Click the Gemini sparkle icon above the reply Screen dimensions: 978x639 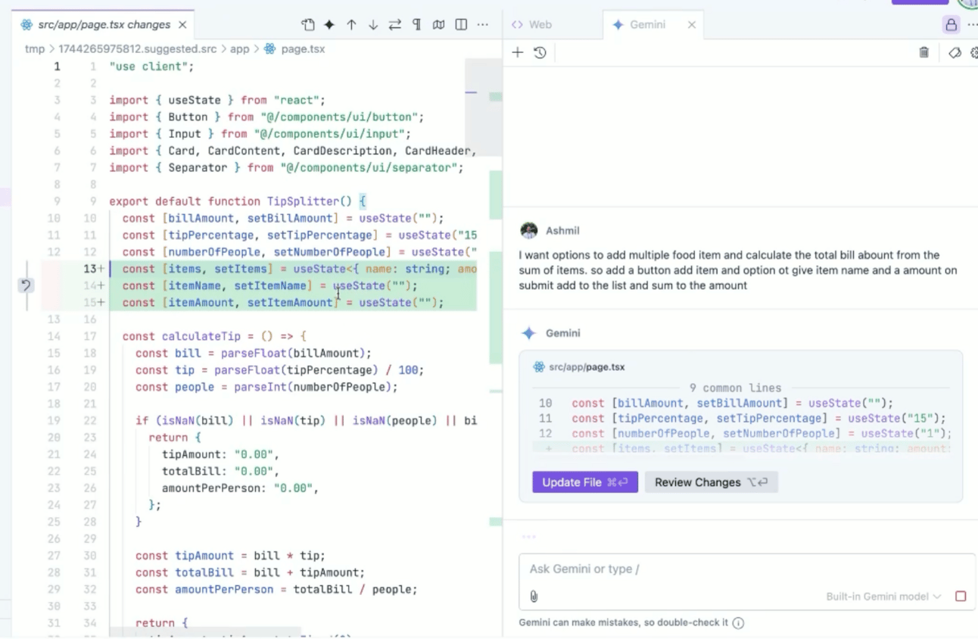[x=529, y=333]
